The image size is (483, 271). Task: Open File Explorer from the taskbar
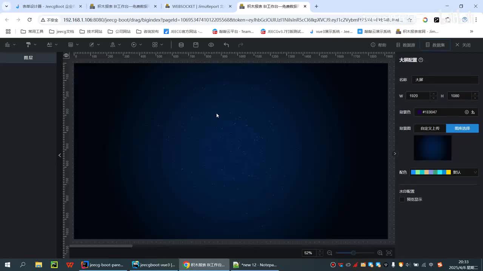[x=38, y=265]
